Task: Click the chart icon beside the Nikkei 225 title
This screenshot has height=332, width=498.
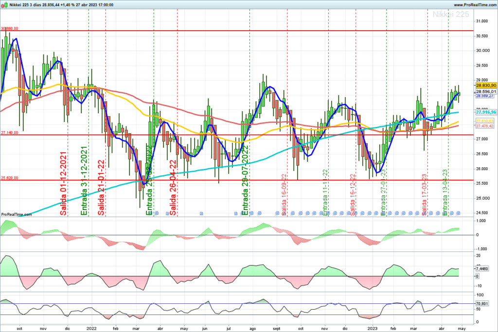Action: (x=4, y=5)
